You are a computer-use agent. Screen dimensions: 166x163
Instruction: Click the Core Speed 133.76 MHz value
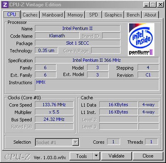pos(54,105)
